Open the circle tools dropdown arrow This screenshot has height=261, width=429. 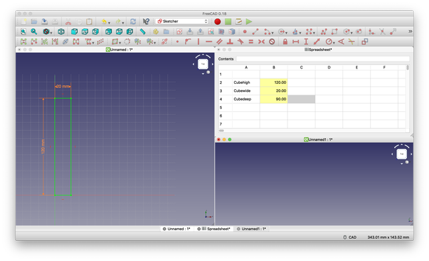[286, 33]
